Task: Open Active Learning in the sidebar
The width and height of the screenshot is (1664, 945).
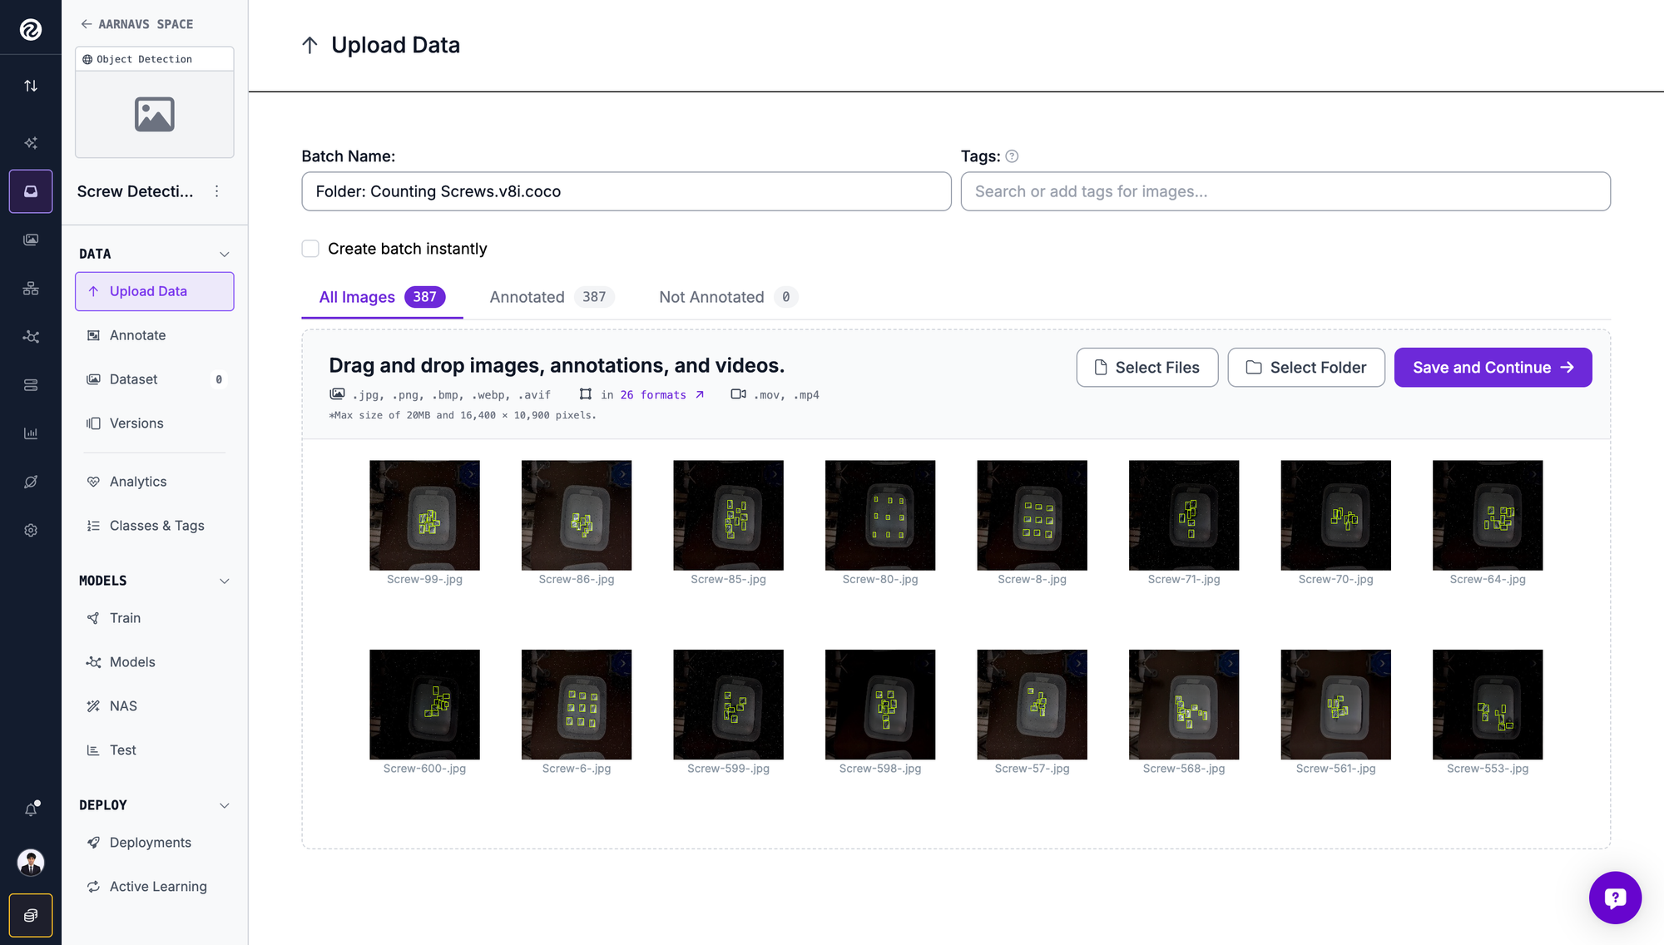Action: 155,887
